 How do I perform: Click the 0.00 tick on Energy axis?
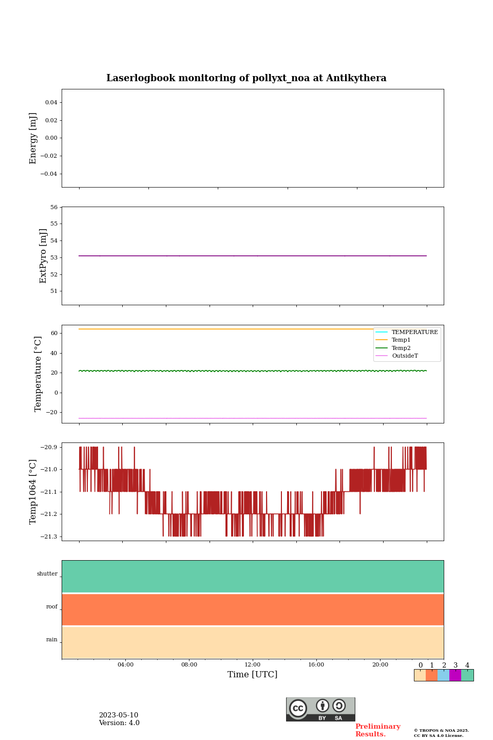[51, 138]
